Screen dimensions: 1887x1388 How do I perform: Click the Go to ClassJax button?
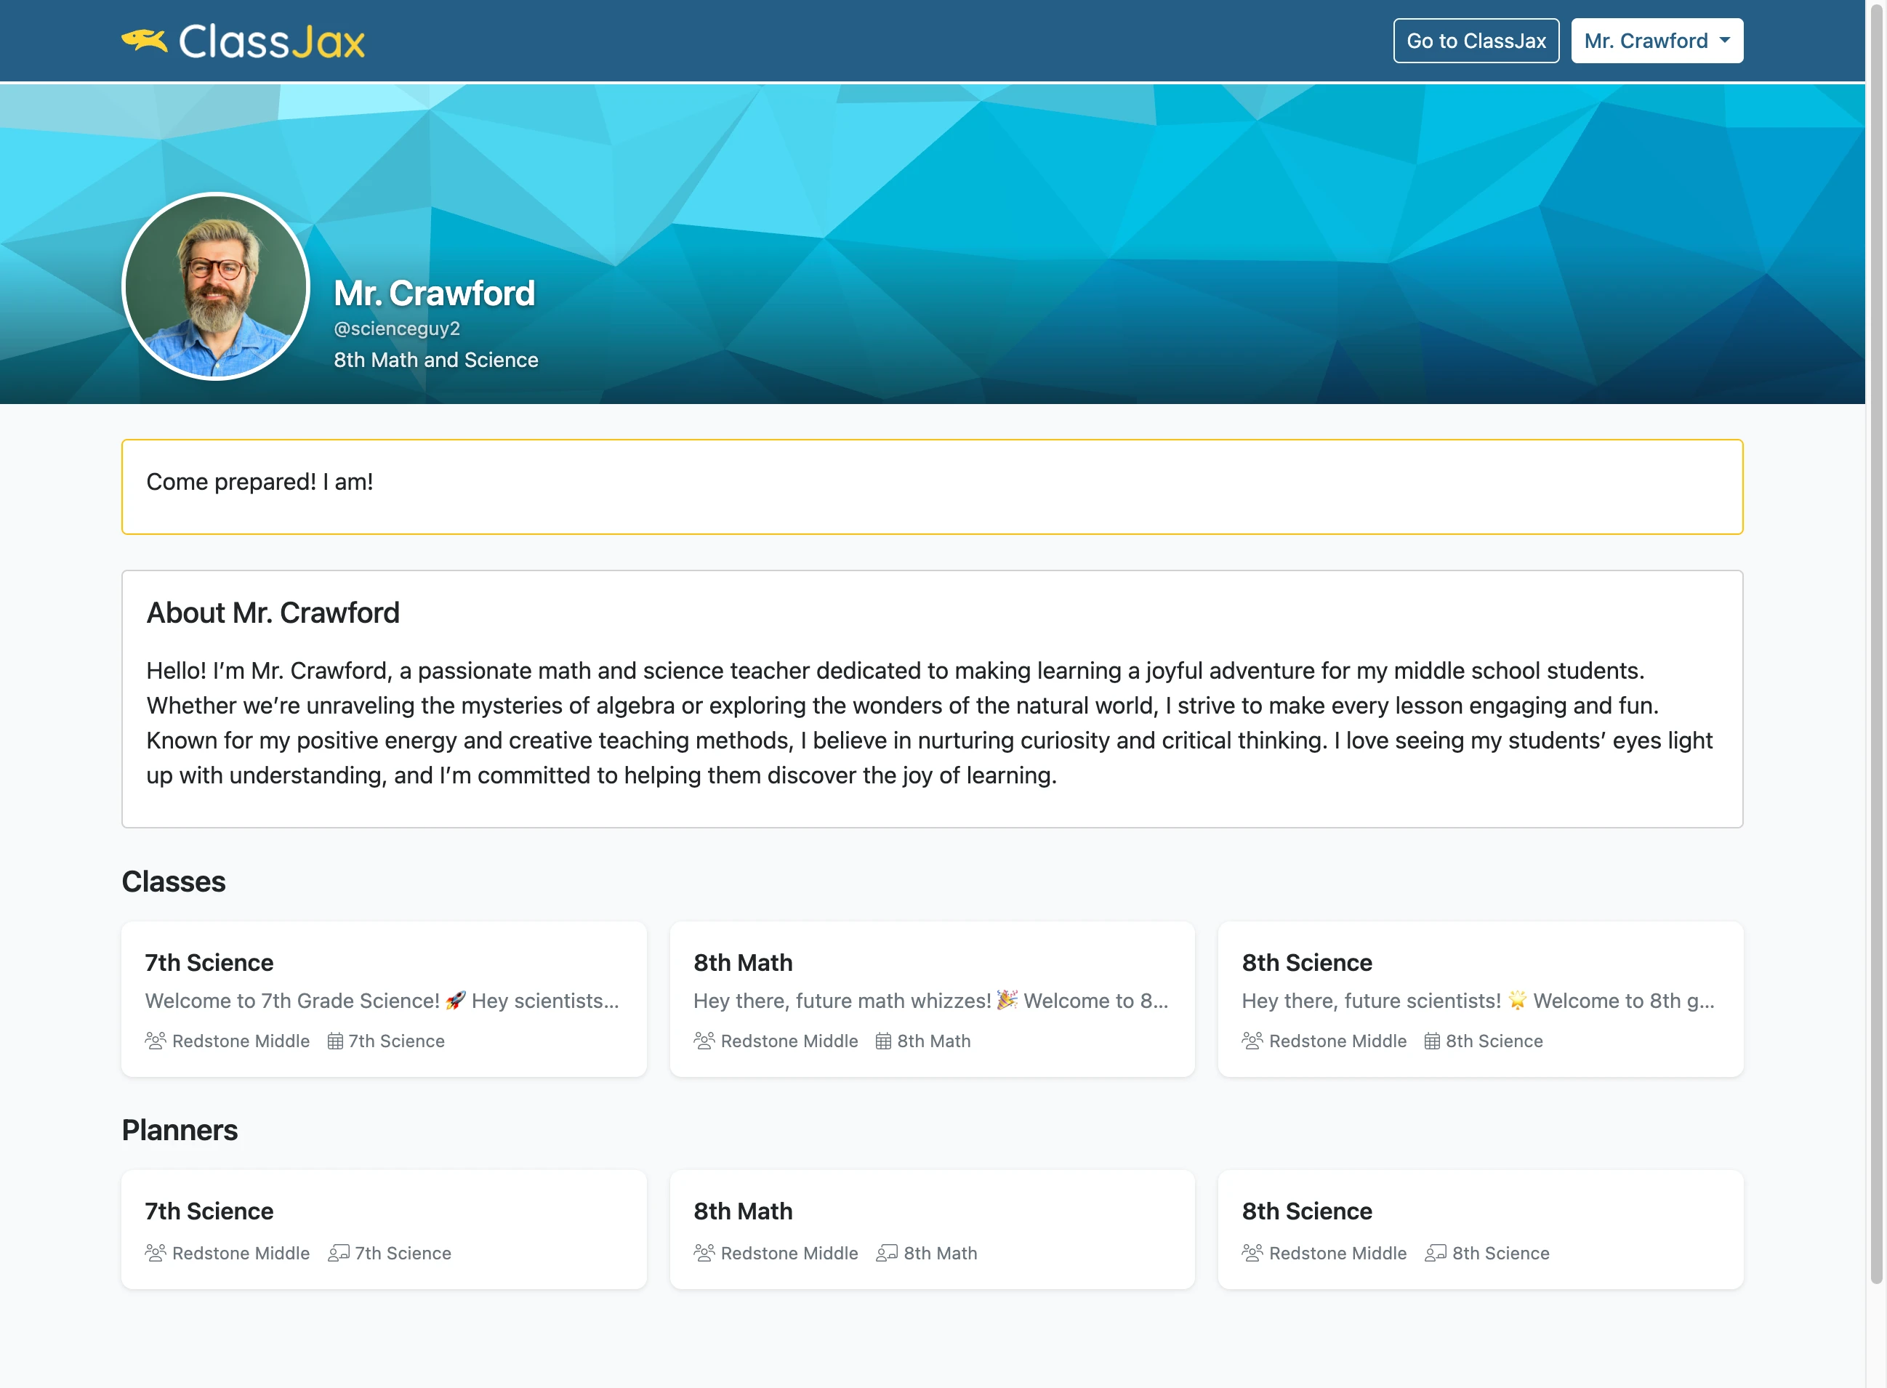point(1476,40)
